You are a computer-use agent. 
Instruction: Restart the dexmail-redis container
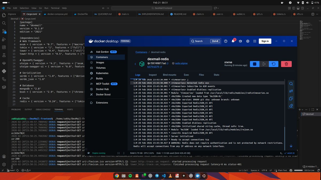274,64
